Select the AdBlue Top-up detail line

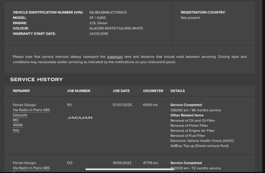[199, 146]
